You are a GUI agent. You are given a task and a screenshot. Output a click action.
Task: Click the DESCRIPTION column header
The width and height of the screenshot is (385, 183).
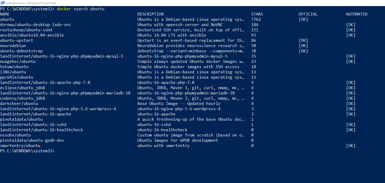(150, 14)
